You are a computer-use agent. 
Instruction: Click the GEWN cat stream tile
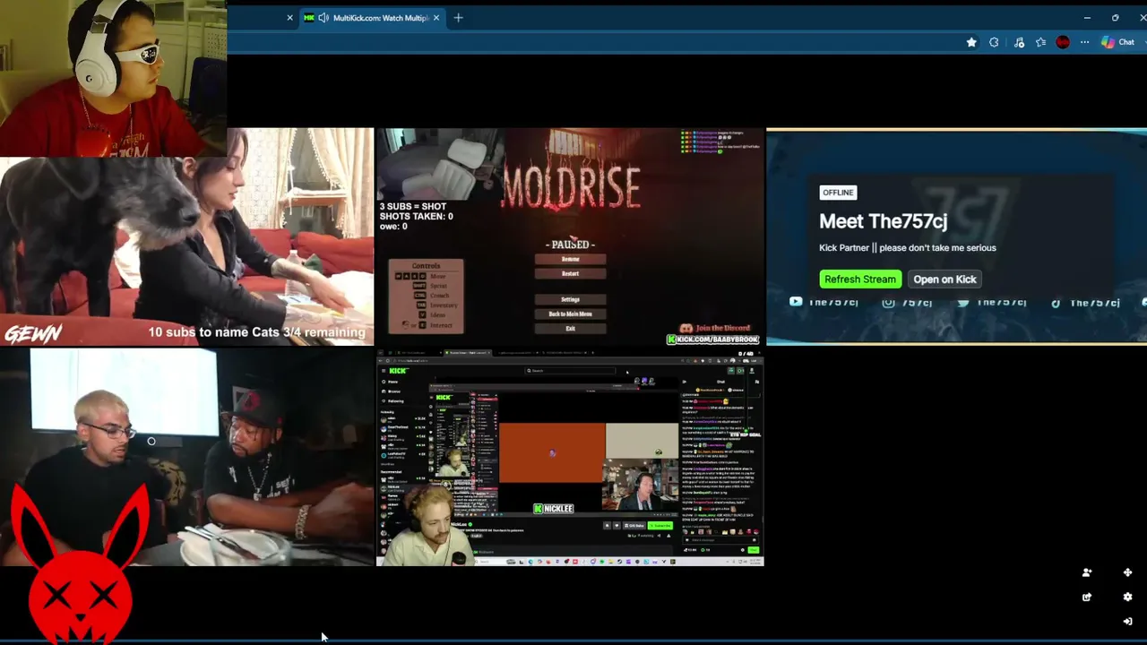[186, 236]
